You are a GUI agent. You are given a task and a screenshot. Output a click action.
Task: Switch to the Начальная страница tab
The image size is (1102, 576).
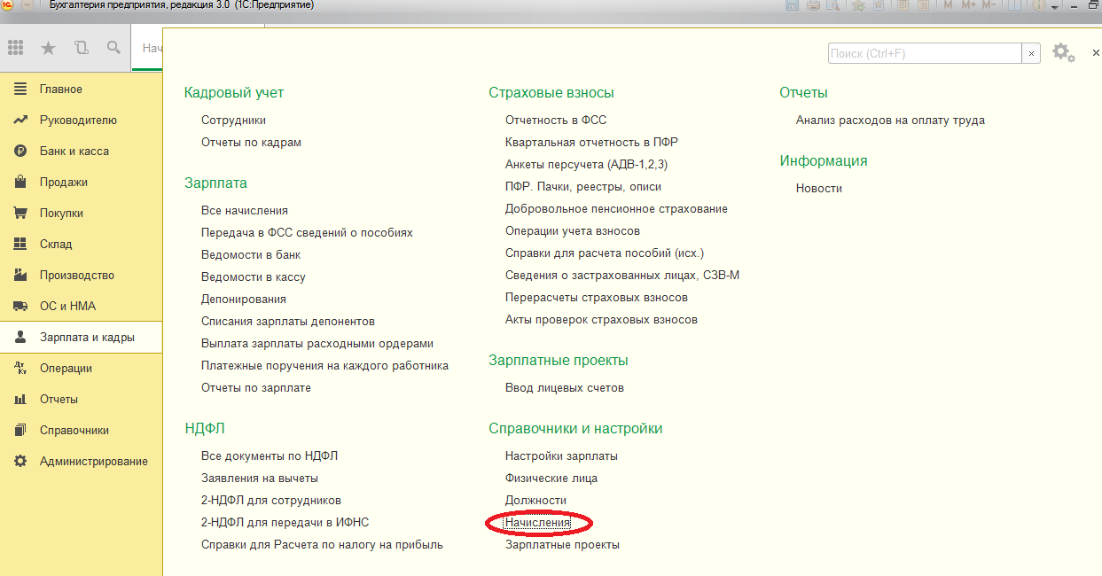pyautogui.click(x=147, y=48)
